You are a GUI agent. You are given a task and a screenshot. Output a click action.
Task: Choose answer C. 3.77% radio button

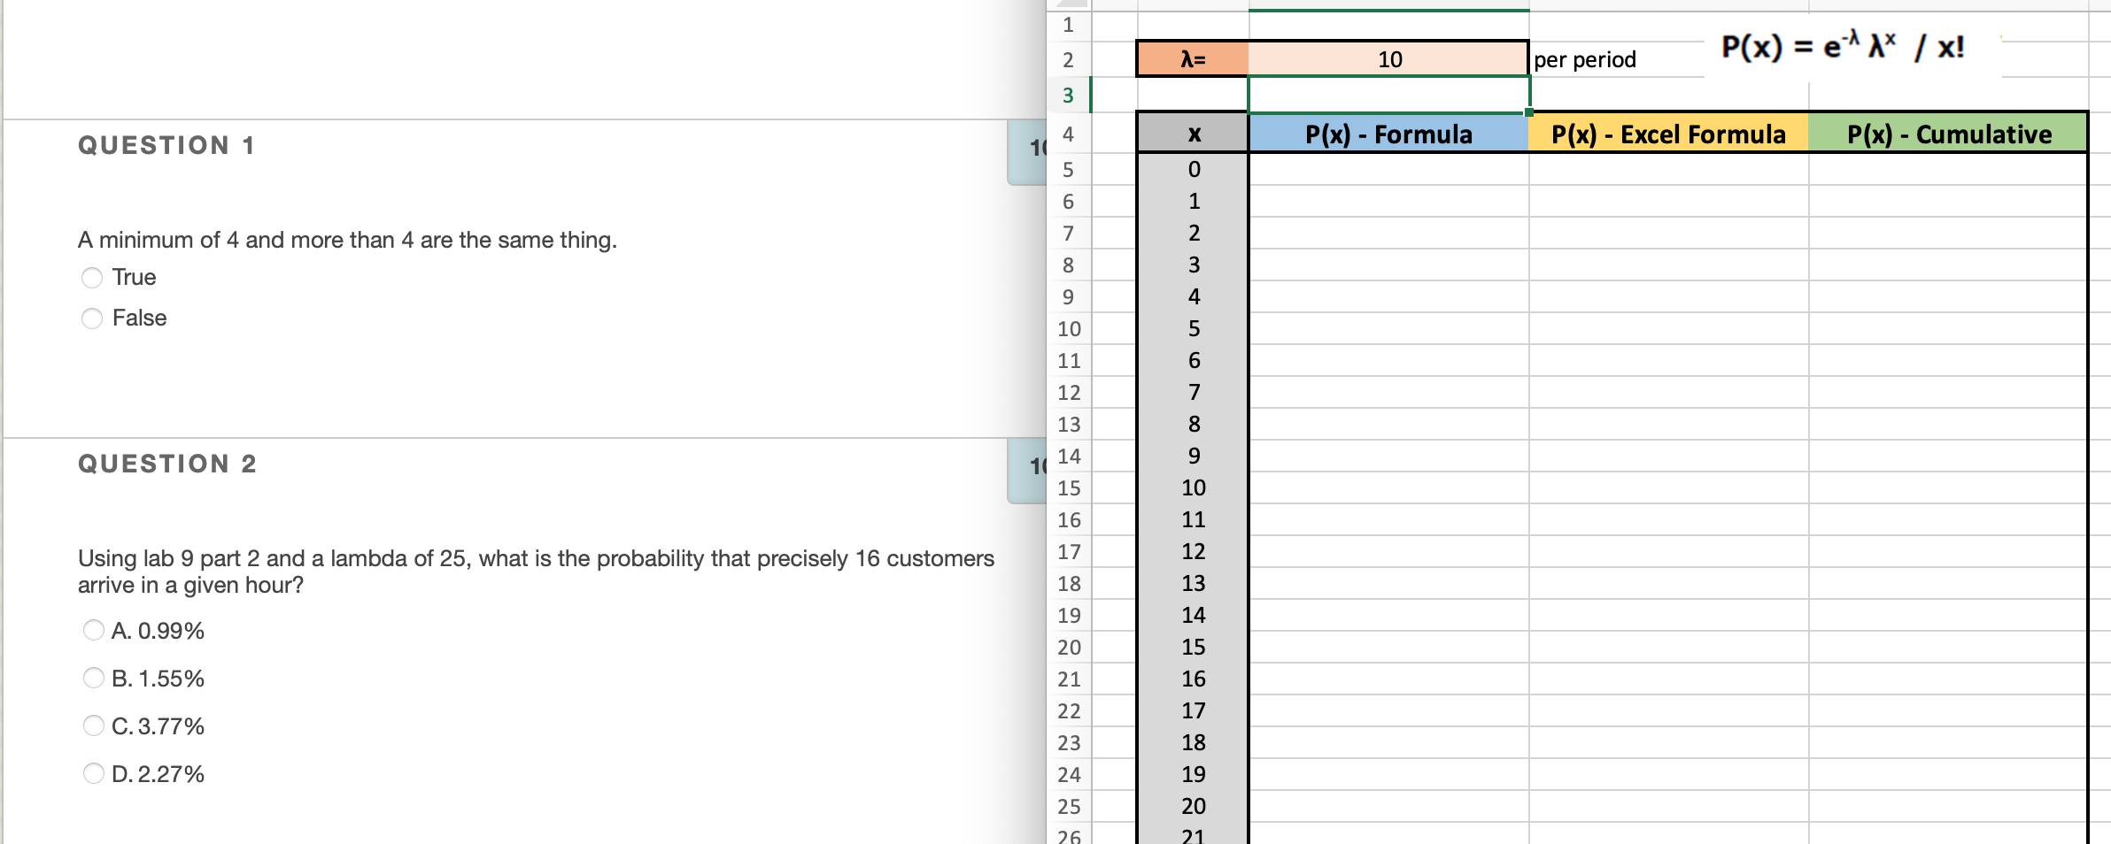click(x=93, y=725)
